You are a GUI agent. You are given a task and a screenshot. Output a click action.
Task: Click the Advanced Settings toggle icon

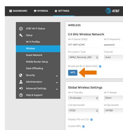[21, 88]
